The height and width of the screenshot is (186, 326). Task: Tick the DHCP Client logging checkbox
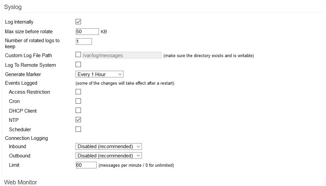click(x=78, y=110)
